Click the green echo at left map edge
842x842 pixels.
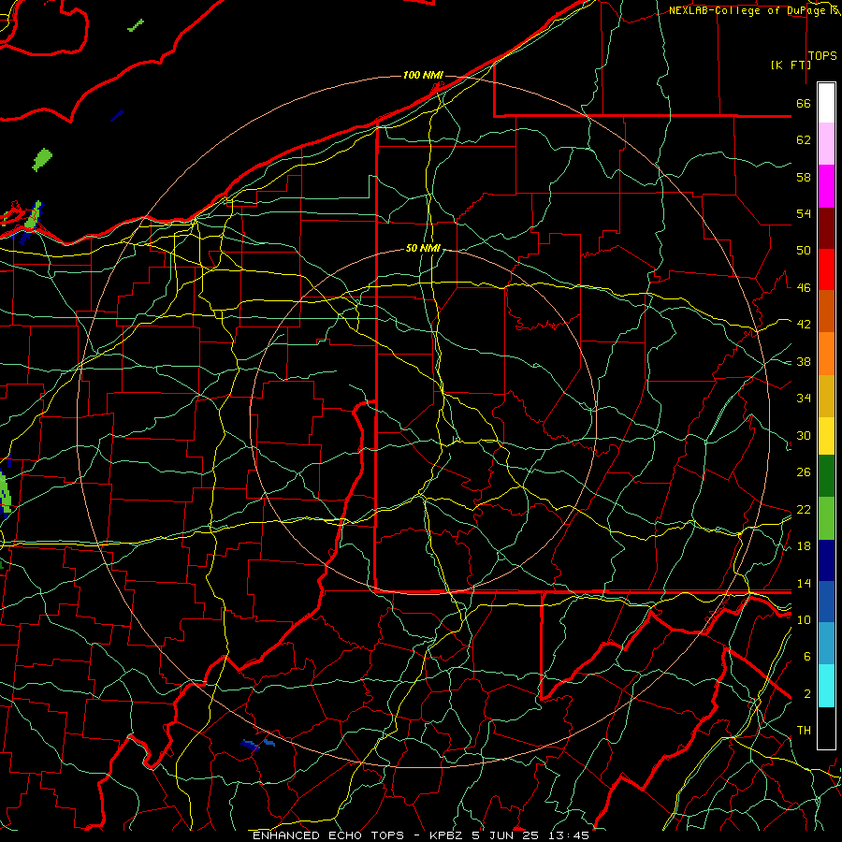pos(5,494)
